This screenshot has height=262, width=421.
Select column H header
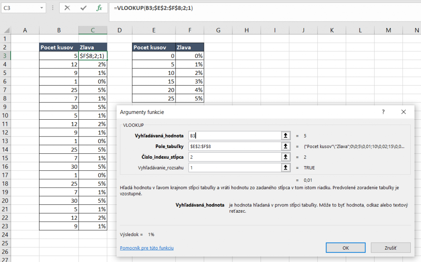pyautogui.click(x=247, y=30)
